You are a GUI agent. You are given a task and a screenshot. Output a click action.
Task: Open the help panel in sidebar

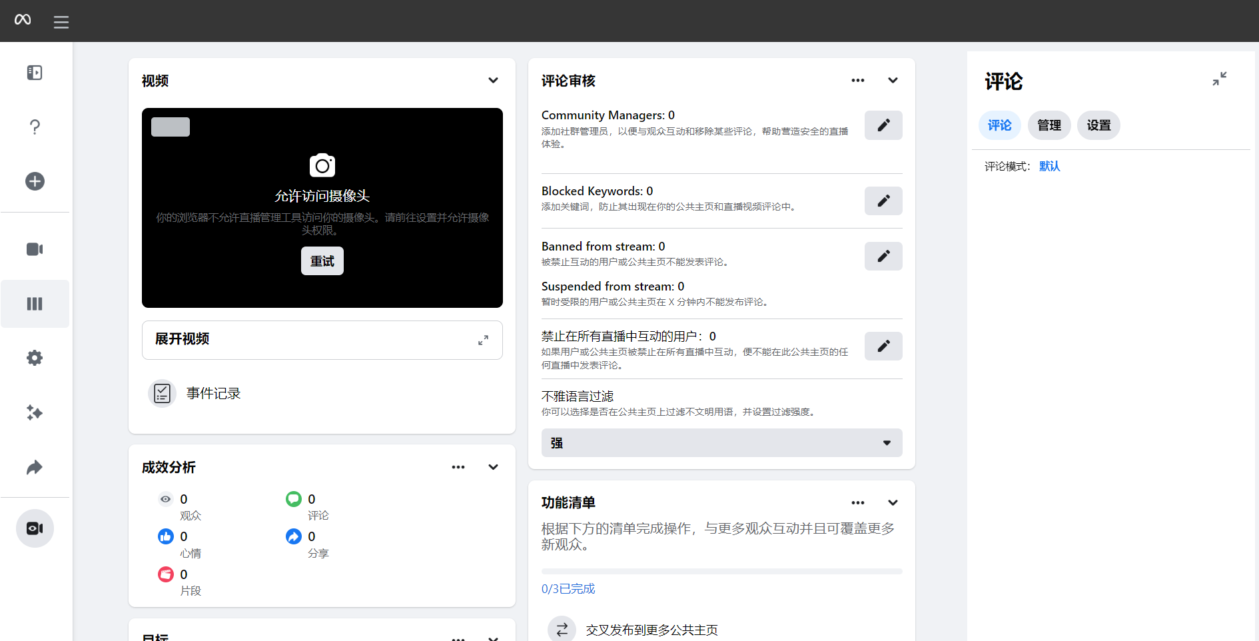point(35,127)
